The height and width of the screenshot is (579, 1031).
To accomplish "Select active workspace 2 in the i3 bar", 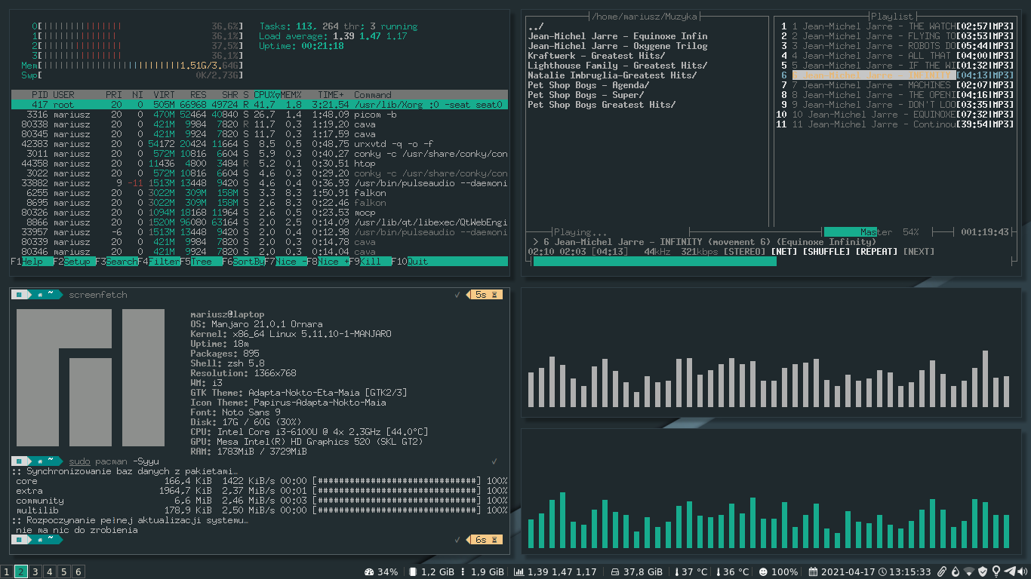I will click(x=21, y=572).
